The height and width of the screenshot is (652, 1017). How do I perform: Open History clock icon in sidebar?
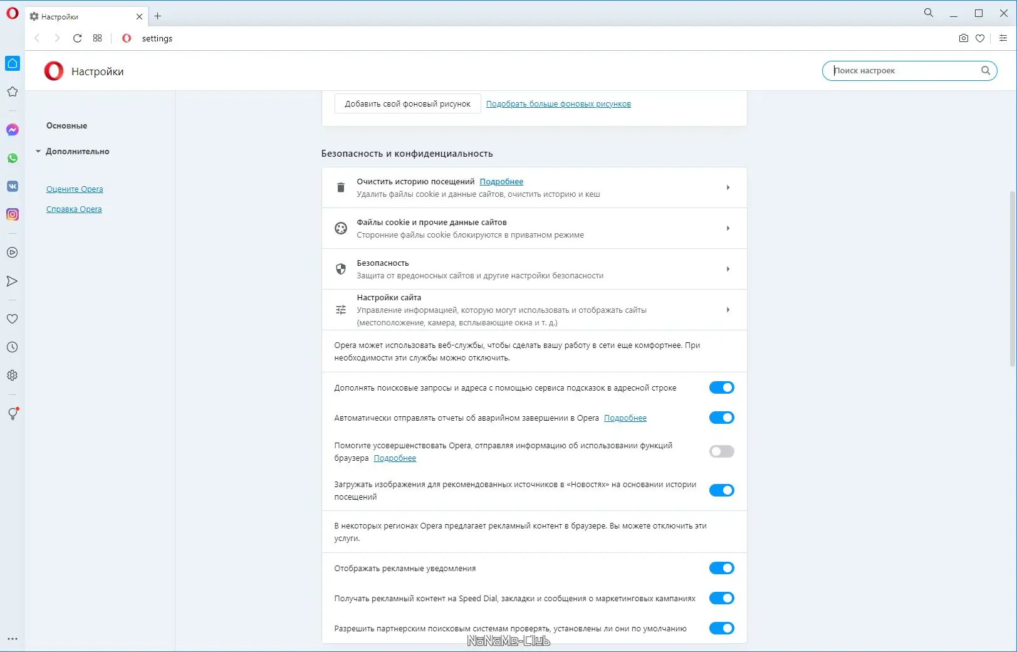pos(12,347)
